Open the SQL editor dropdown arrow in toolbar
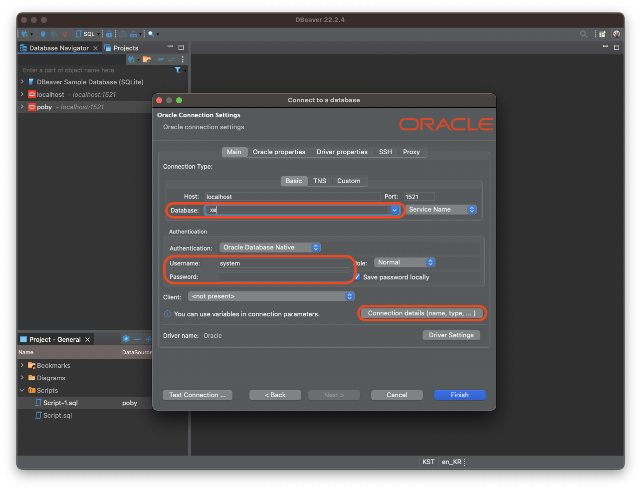 98,34
